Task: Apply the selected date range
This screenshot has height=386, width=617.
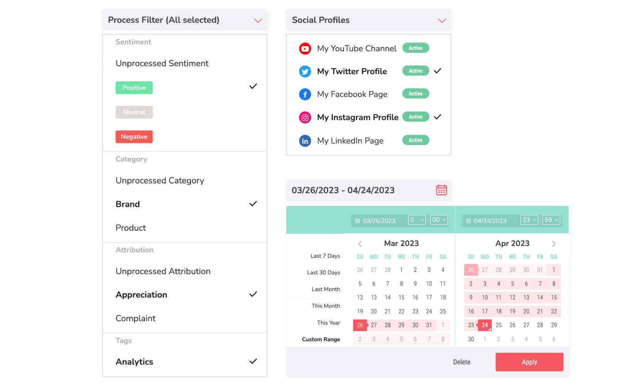Action: 529,362
